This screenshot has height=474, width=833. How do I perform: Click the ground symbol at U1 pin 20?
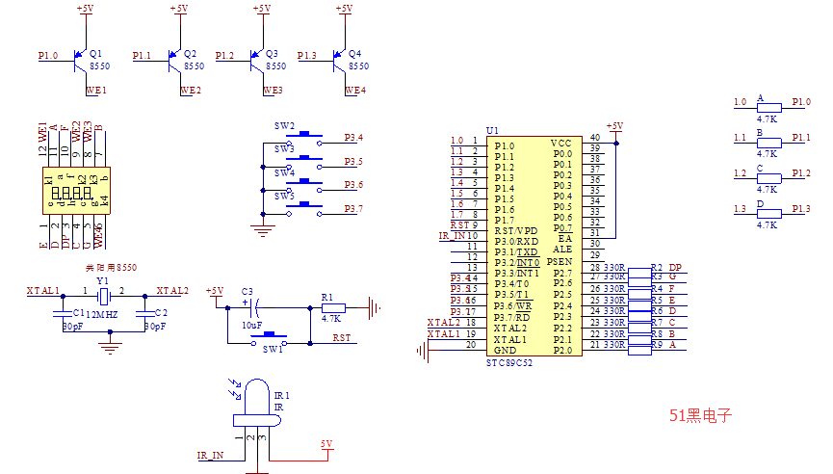(423, 350)
